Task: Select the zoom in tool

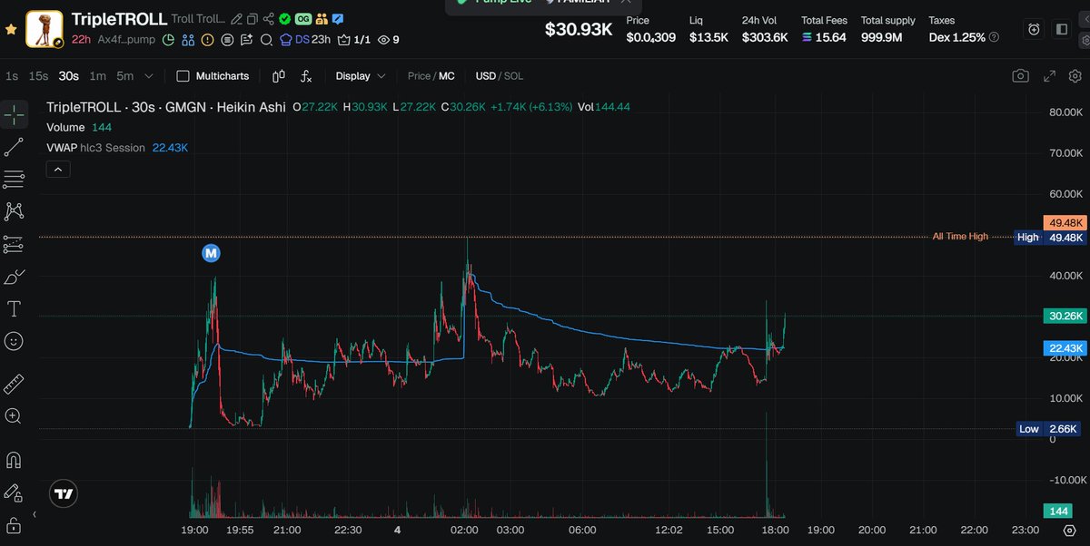Action: point(14,416)
